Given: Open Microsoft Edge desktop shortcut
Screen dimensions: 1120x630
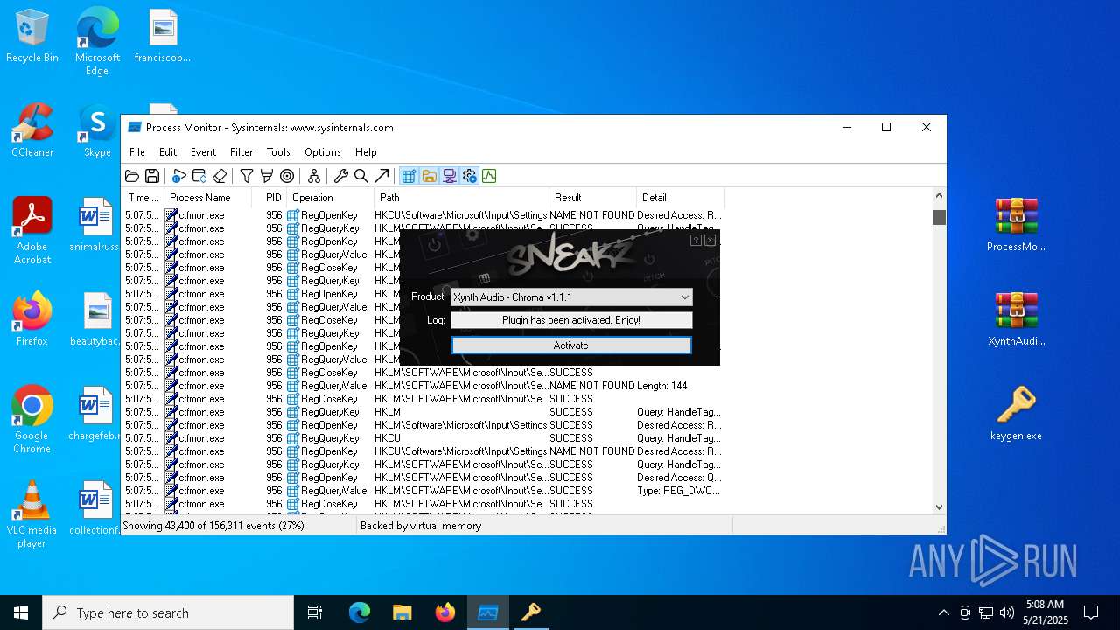Looking at the screenshot, I should (97, 42).
